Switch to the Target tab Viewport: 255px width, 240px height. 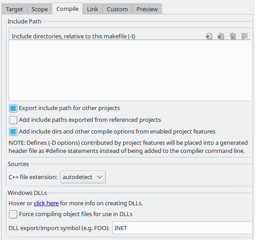click(14, 9)
